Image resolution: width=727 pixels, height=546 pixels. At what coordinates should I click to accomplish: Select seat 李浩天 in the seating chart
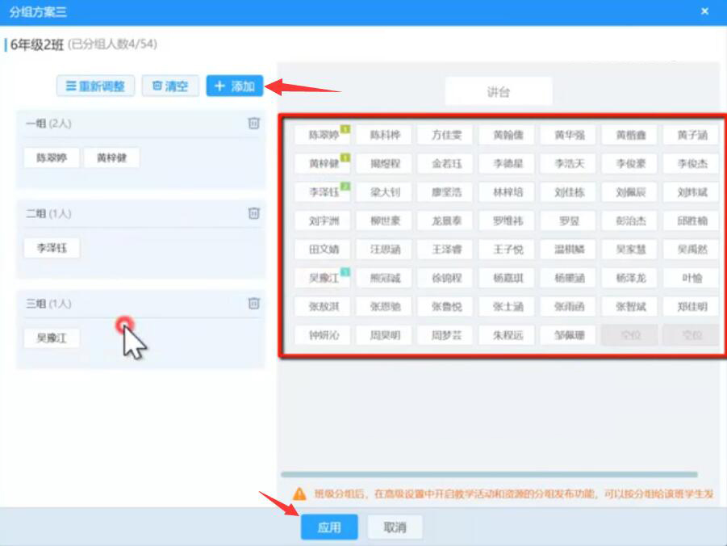click(569, 163)
